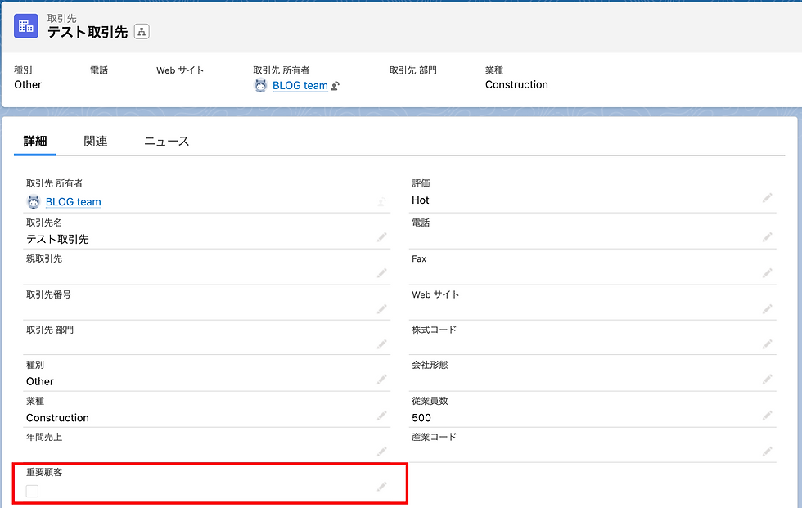Viewport: 802px width, 508px height.
Task: Click Construction value in the detail section
Action: tap(57, 418)
